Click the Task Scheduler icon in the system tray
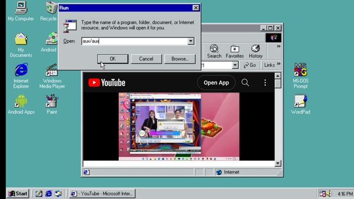This screenshot has height=199, width=354. [322, 193]
